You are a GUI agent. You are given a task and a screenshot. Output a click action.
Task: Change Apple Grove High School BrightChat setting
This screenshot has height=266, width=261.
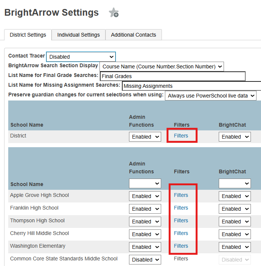(x=235, y=196)
